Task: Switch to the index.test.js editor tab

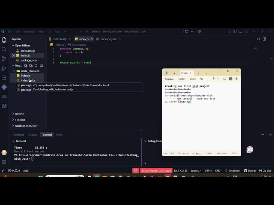Action: pos(60,39)
